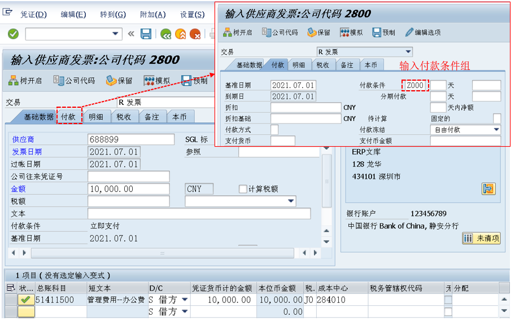Image resolution: width=515 pixels, height=321 pixels.
Task: Click the scroll-up arrow beside 文本 field
Action: (326, 231)
